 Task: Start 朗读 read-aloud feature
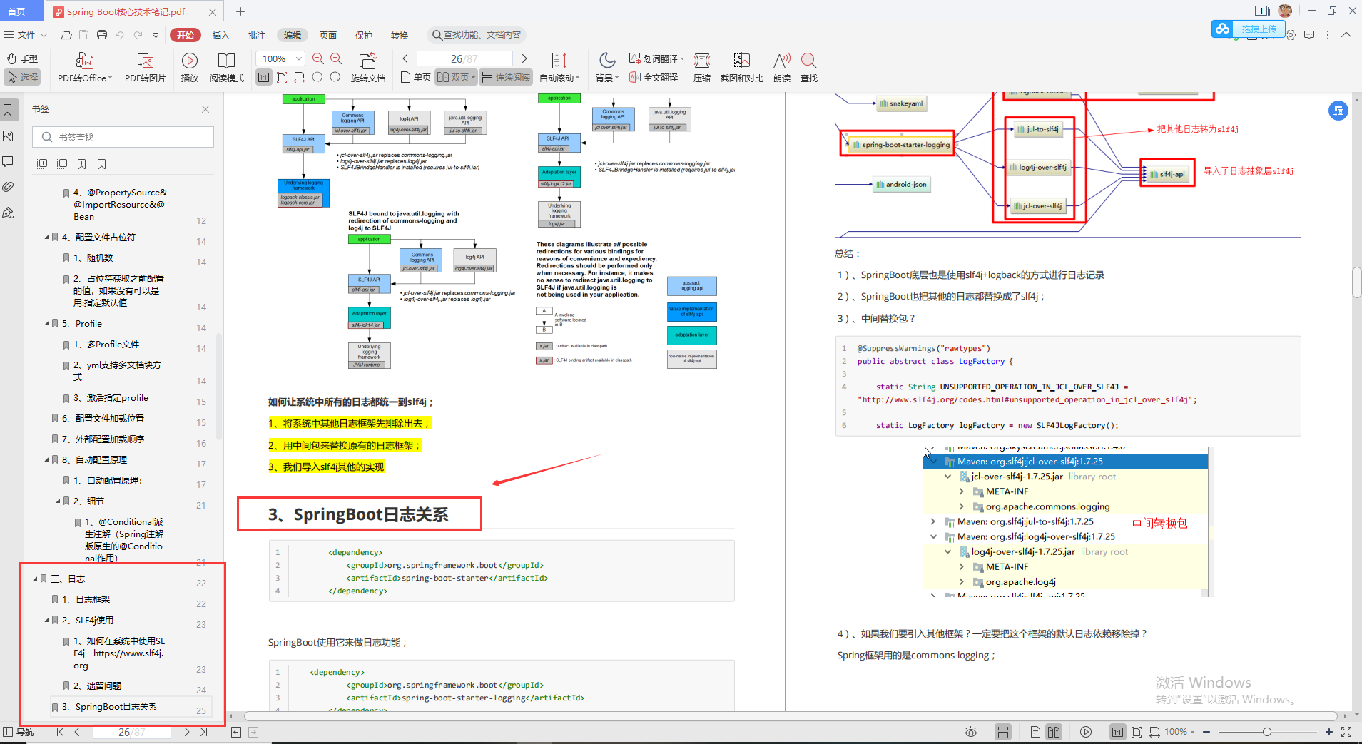[x=782, y=61]
